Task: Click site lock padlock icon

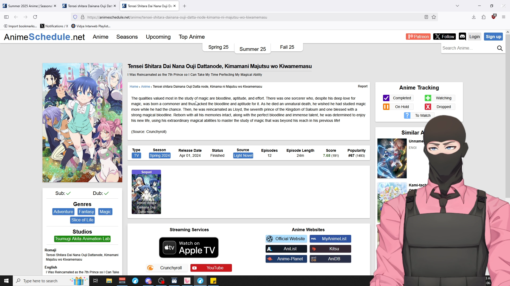Action: (x=83, y=17)
